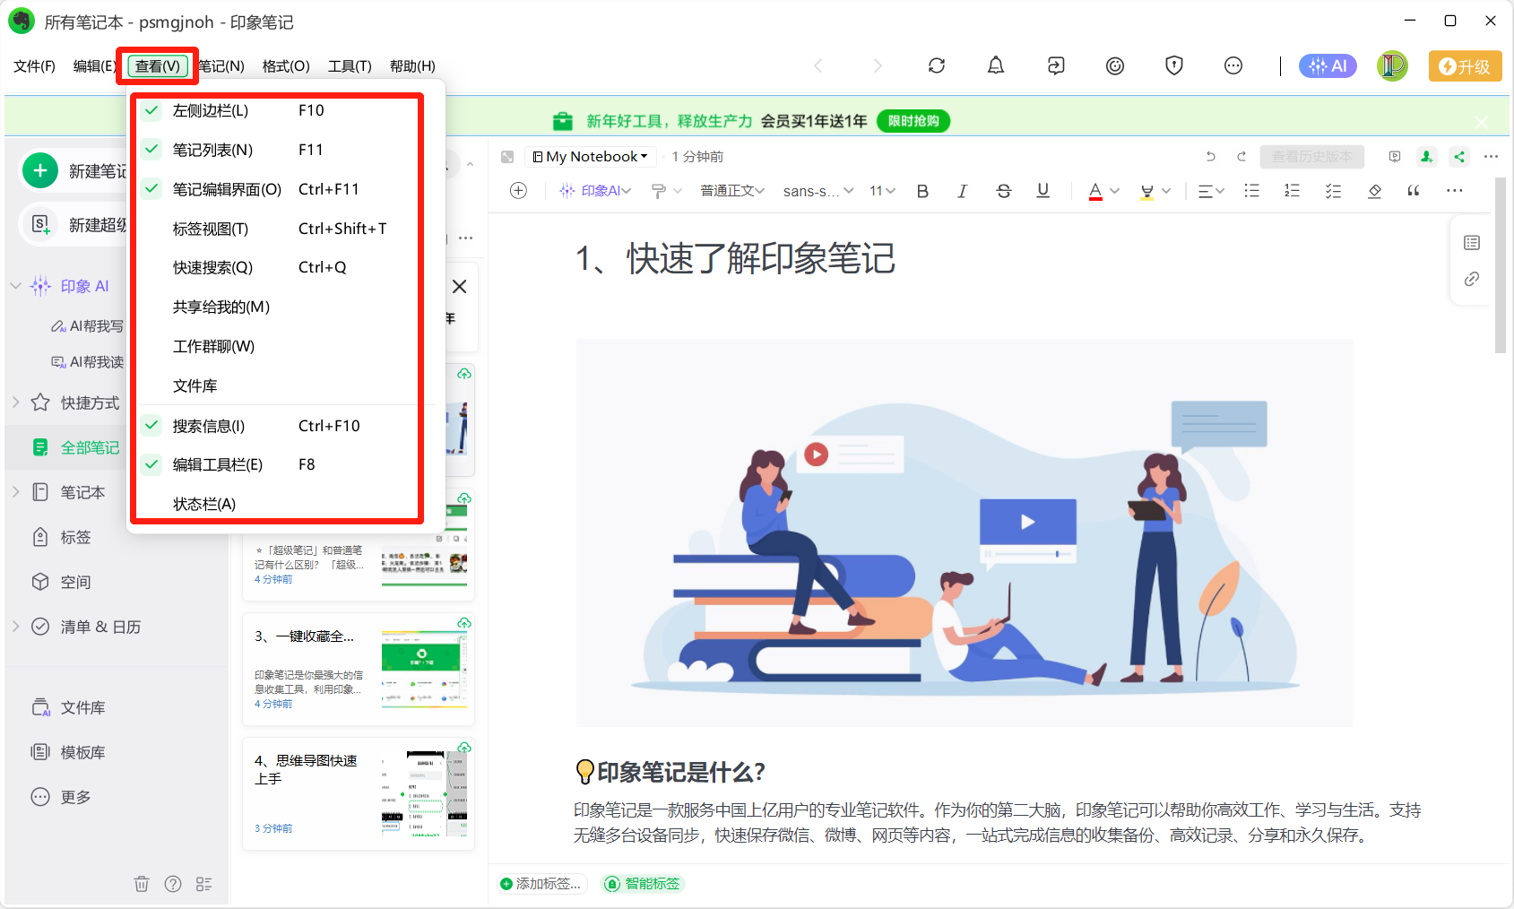Image resolution: width=1514 pixels, height=909 pixels.
Task: Select 工作群聊 menu entry
Action: tap(278, 346)
